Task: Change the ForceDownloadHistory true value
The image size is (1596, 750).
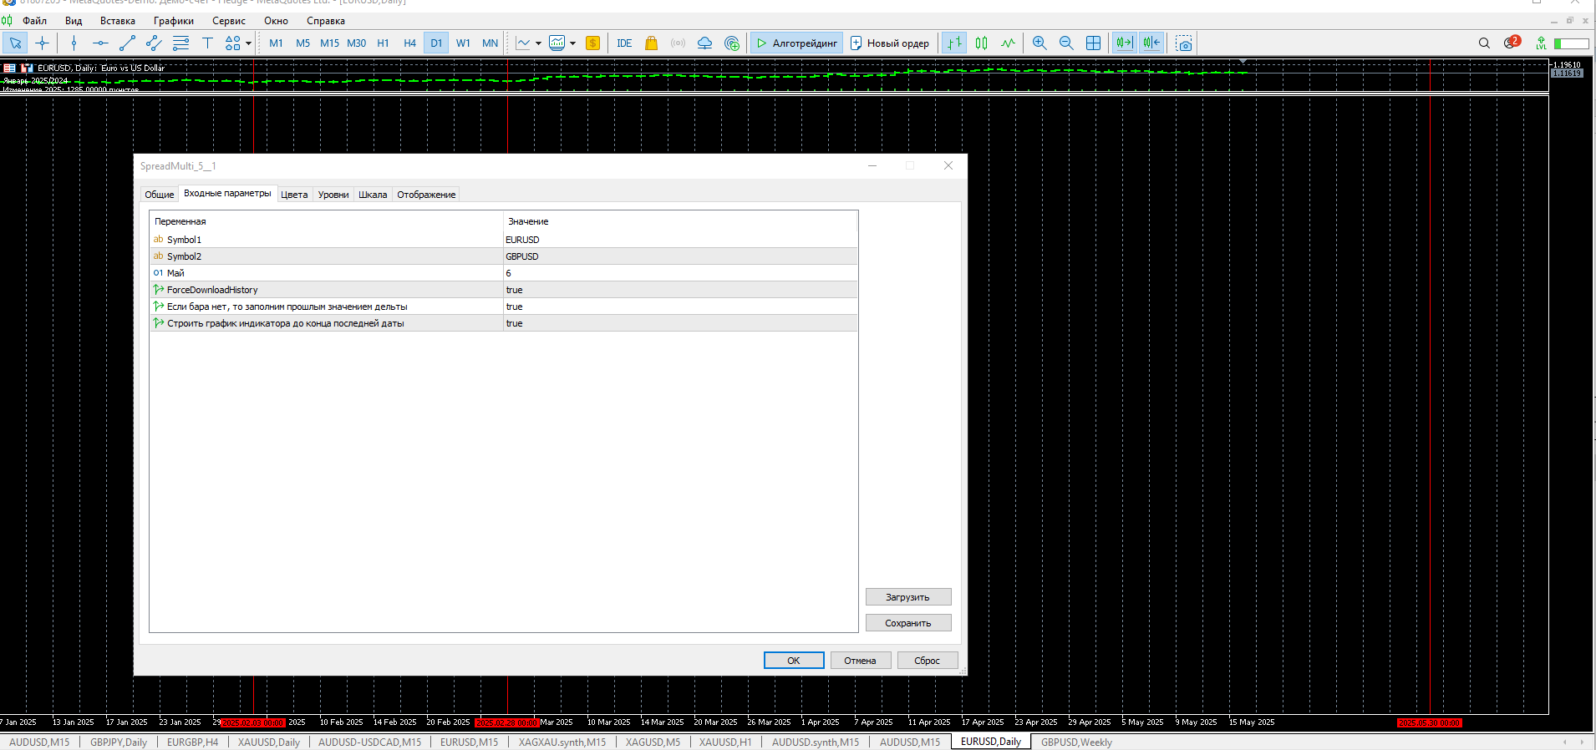Action: 680,290
